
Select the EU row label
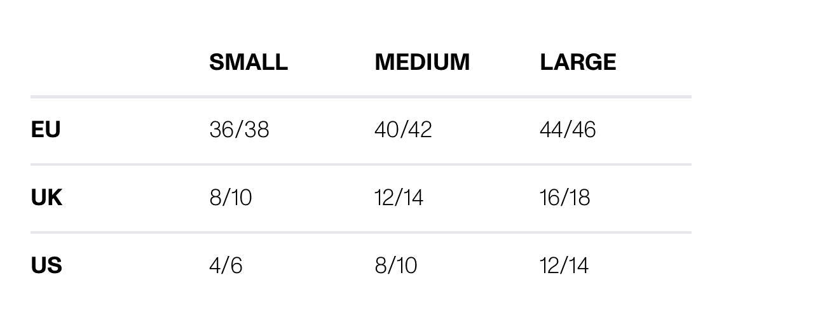(45, 130)
